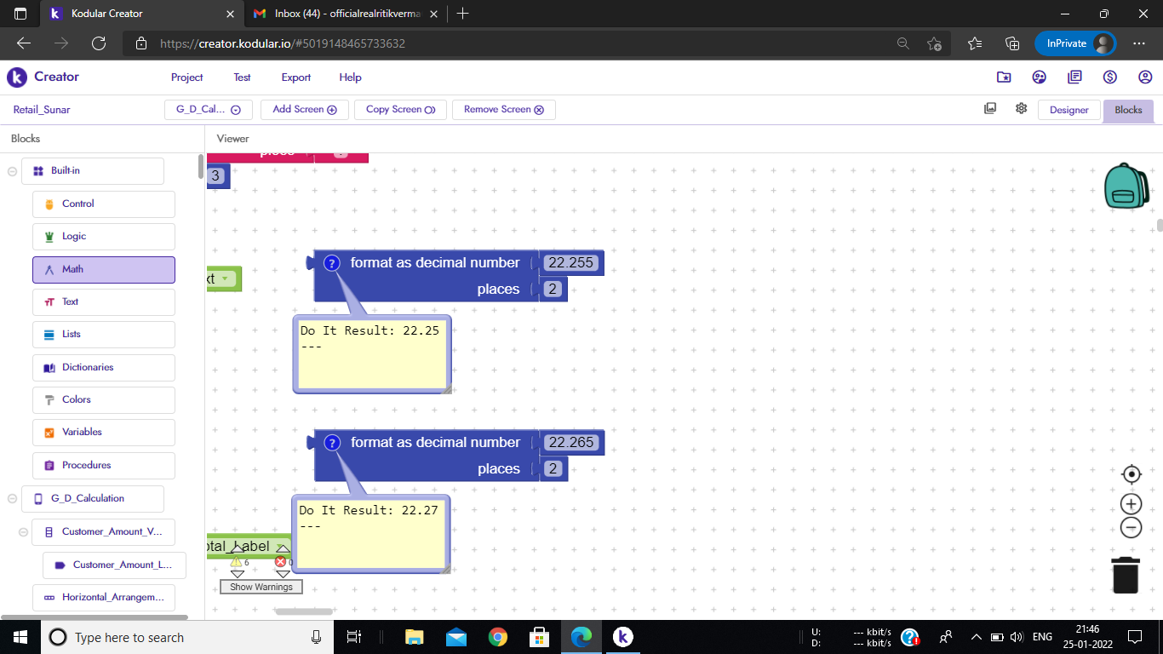This screenshot has height=654, width=1163.
Task: Open Google Chrome from the taskbar
Action: (498, 637)
